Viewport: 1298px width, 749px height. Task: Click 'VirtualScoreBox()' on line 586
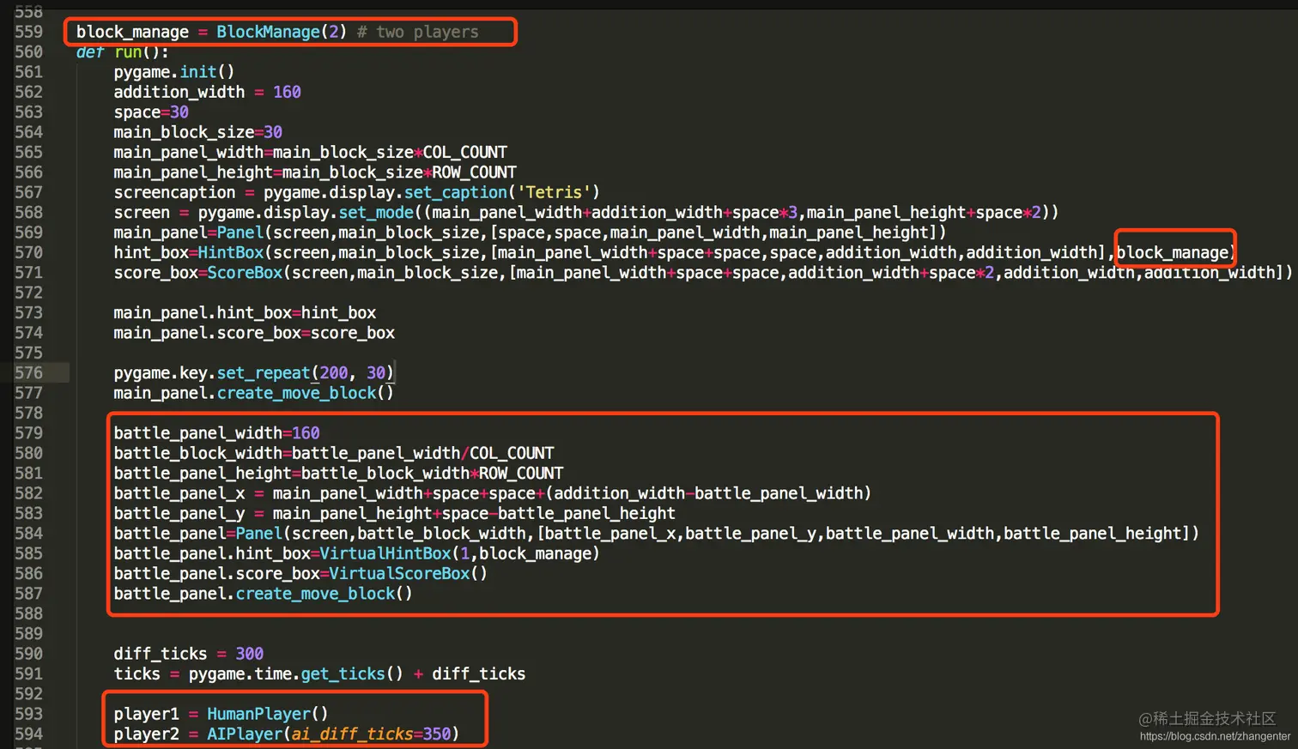point(409,574)
